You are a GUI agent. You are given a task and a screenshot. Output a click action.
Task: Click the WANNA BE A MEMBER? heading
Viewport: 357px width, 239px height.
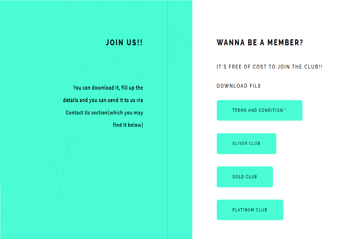(x=260, y=43)
